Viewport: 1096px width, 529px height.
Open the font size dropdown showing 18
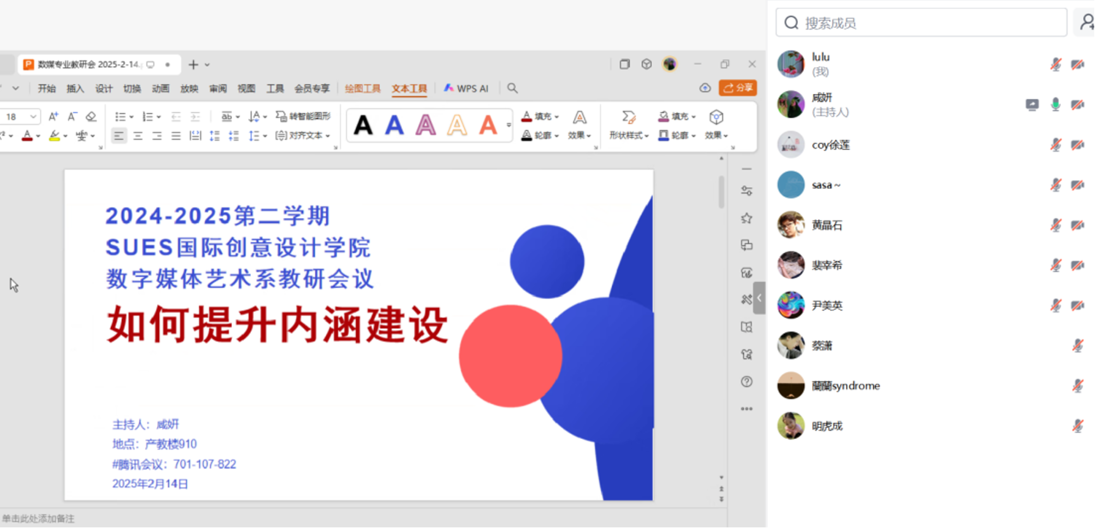[x=33, y=116]
